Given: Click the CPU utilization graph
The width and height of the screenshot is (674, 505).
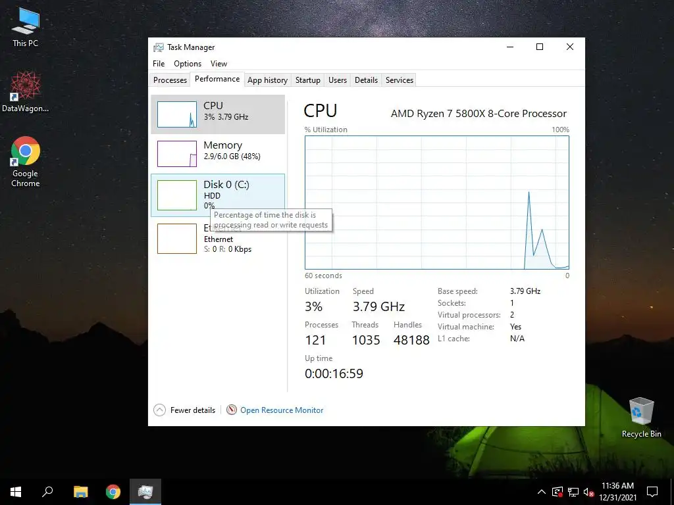Looking at the screenshot, I should point(437,203).
